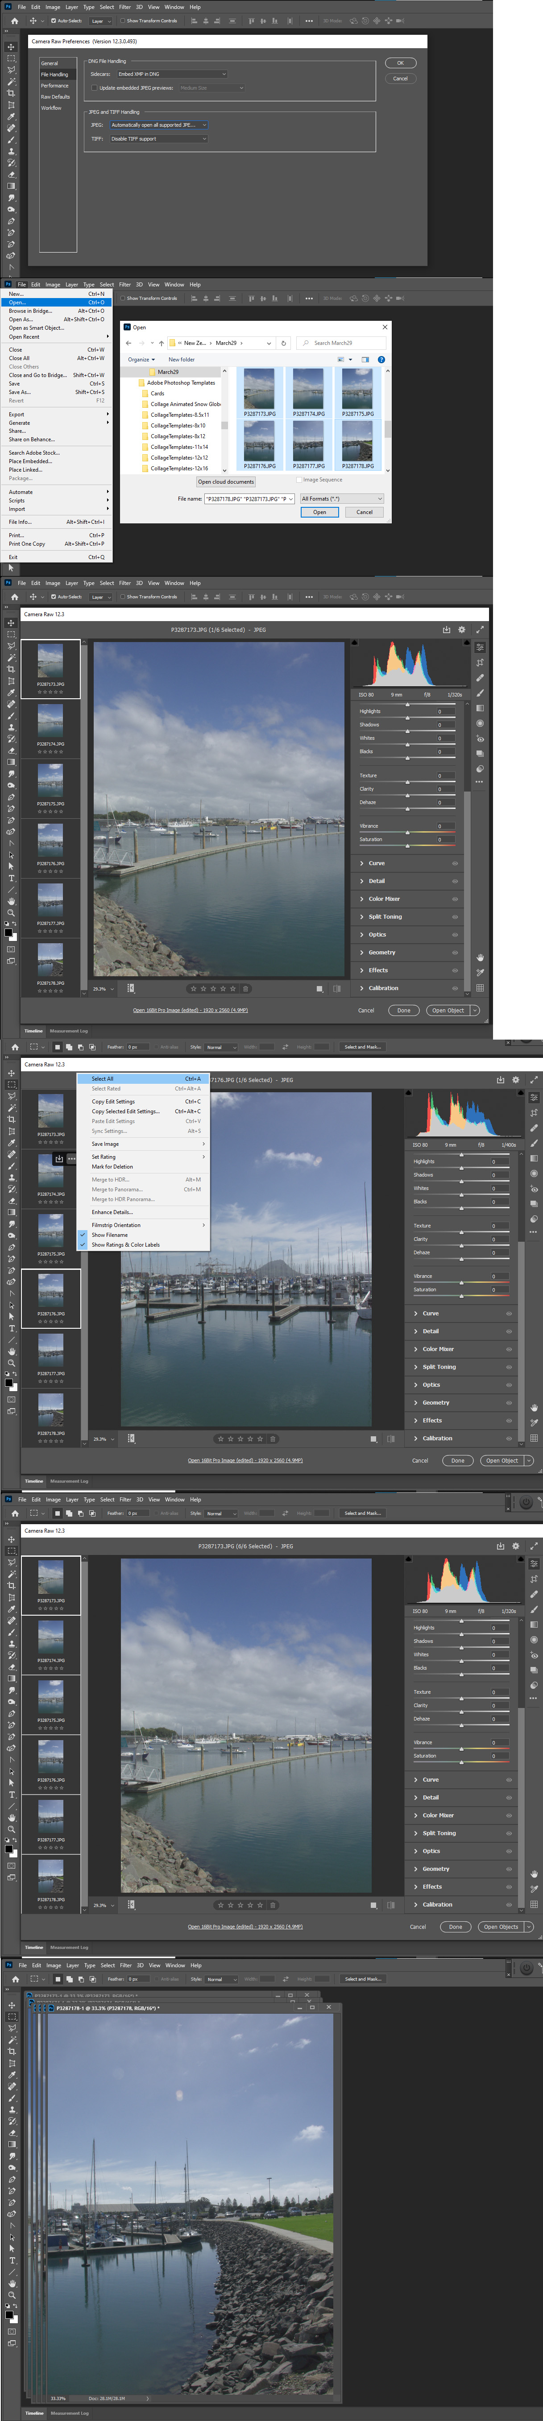Viewport: 543px width, 2421px height.
Task: Open 29.3% zoom dropdown in 6/6 Selected Camera Raw
Action: pyautogui.click(x=104, y=1906)
